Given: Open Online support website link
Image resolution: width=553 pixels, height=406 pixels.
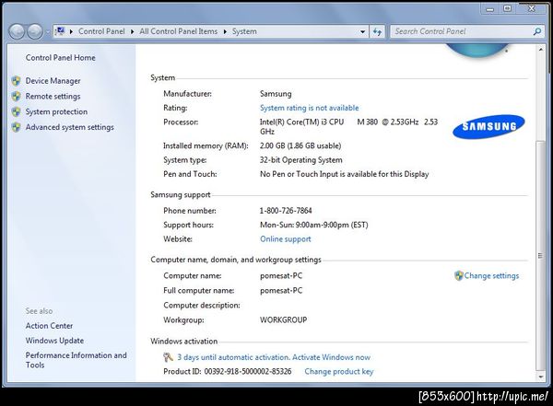Looking at the screenshot, I should pos(286,239).
